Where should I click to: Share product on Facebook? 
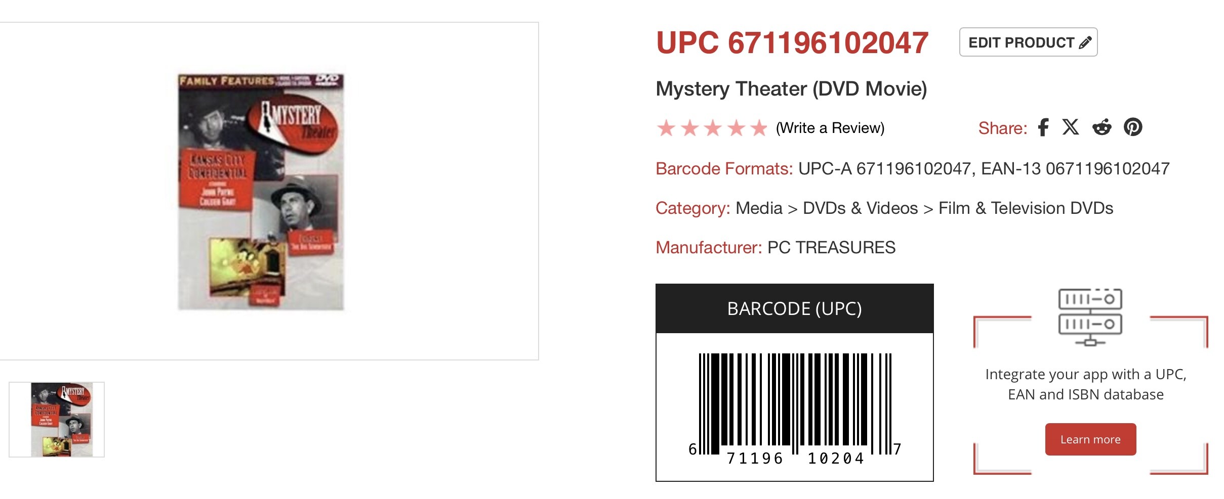point(1043,127)
